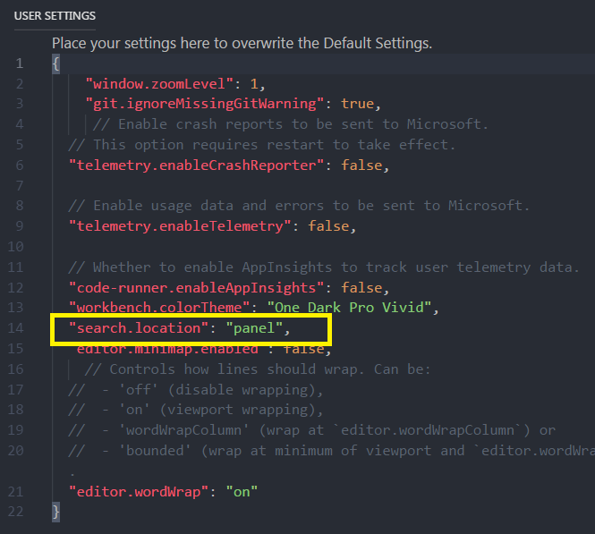This screenshot has width=595, height=534.
Task: Click the false value of telemetry.enableCrashReporter
Action: coord(368,165)
